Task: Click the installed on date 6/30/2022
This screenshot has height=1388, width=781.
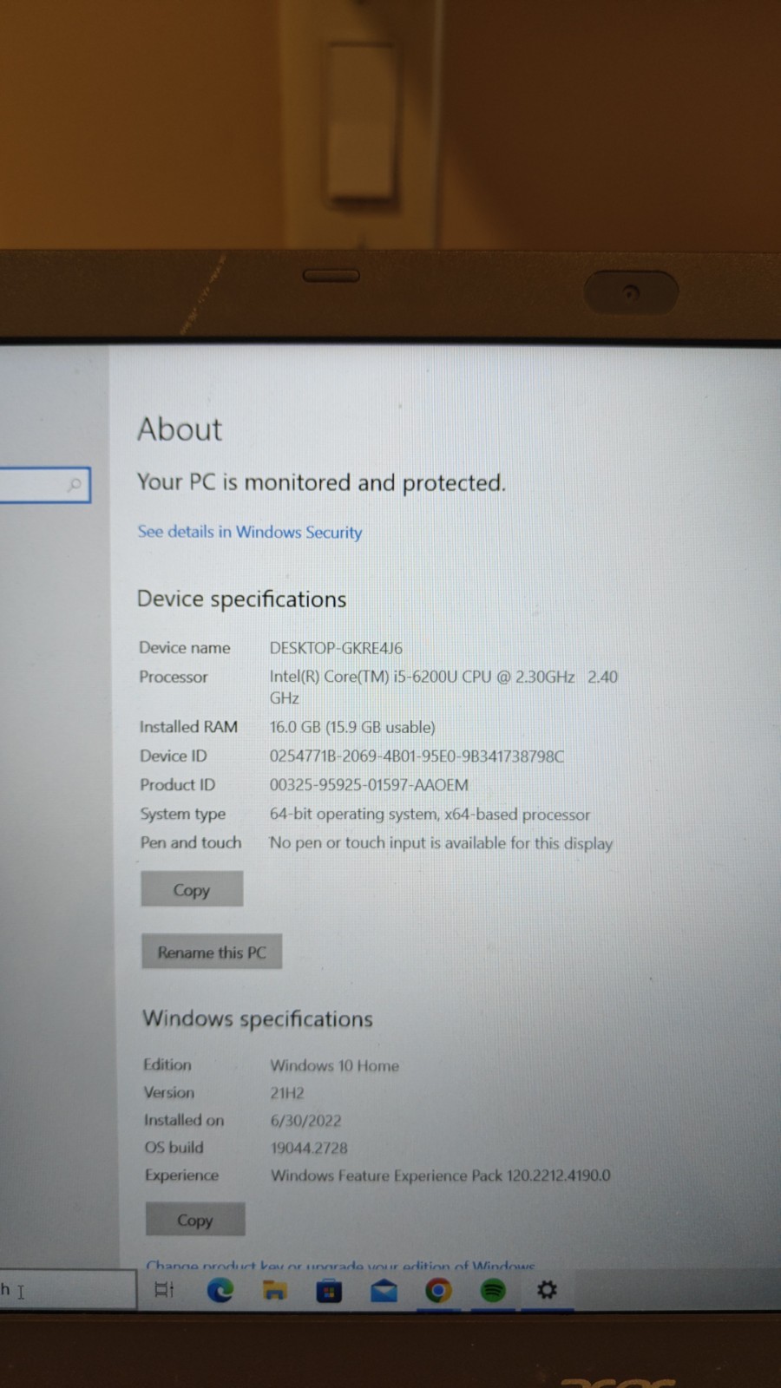Action: pos(305,1121)
